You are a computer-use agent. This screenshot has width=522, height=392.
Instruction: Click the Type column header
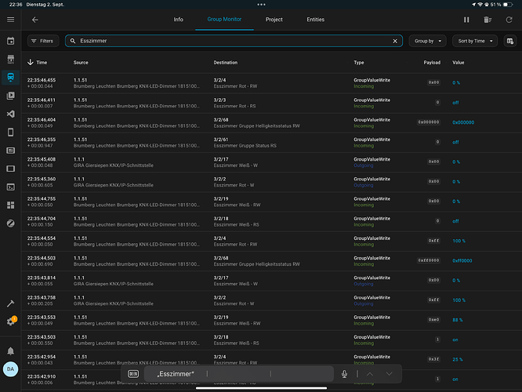point(358,63)
